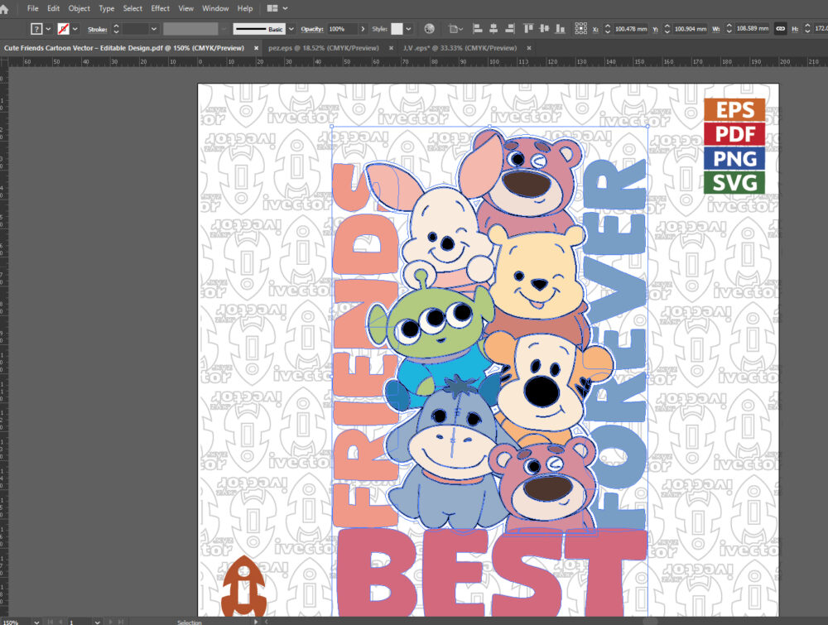Viewport: 828px width, 625px height.
Task: Click the Y value field 100.904 mm
Action: 691,29
